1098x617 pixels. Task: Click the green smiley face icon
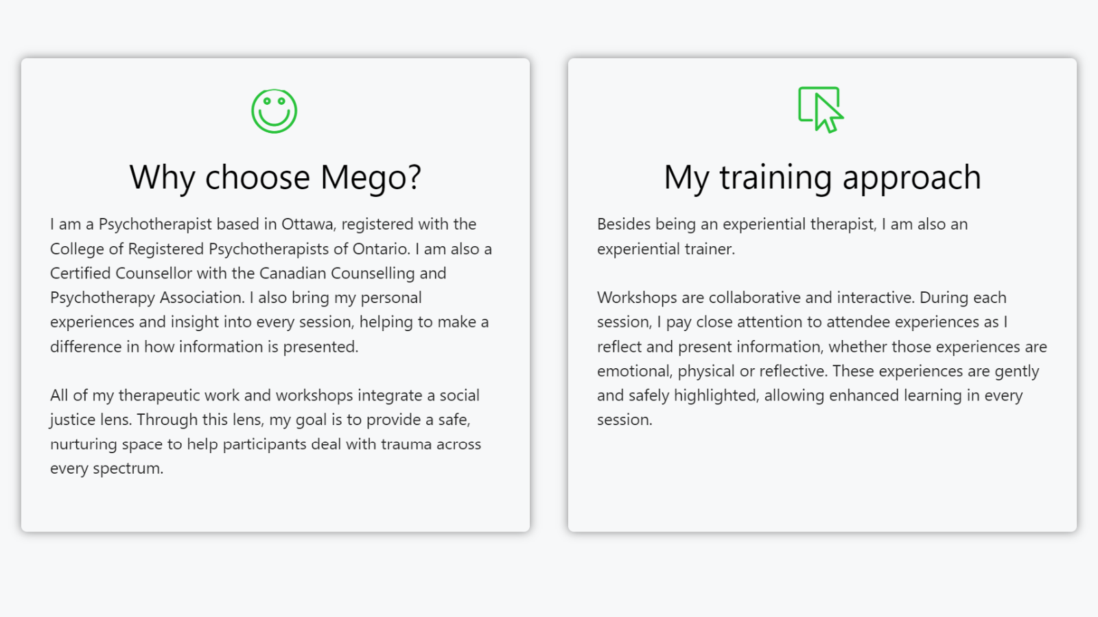[274, 111]
